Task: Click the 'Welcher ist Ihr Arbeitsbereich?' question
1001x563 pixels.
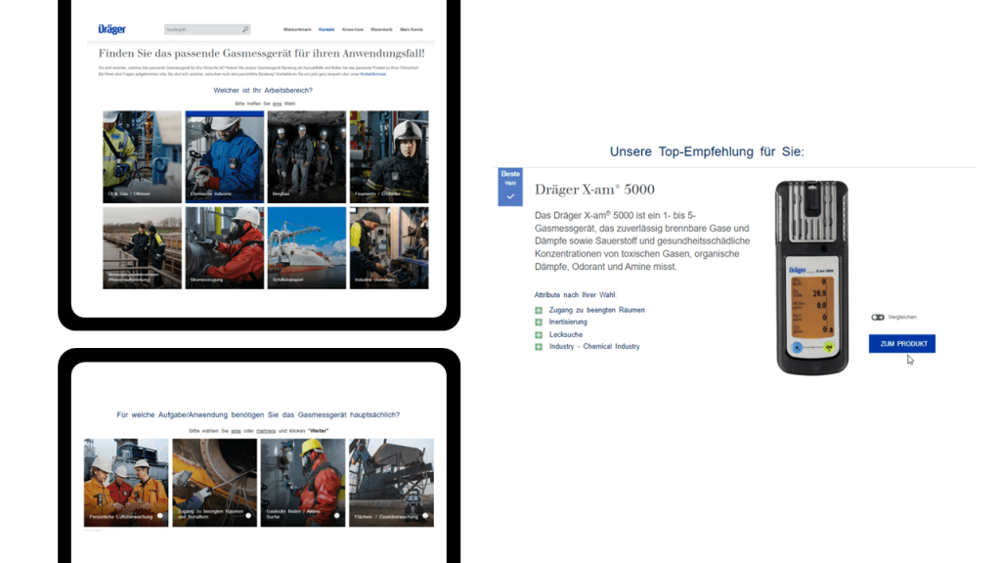Action: coord(263,91)
